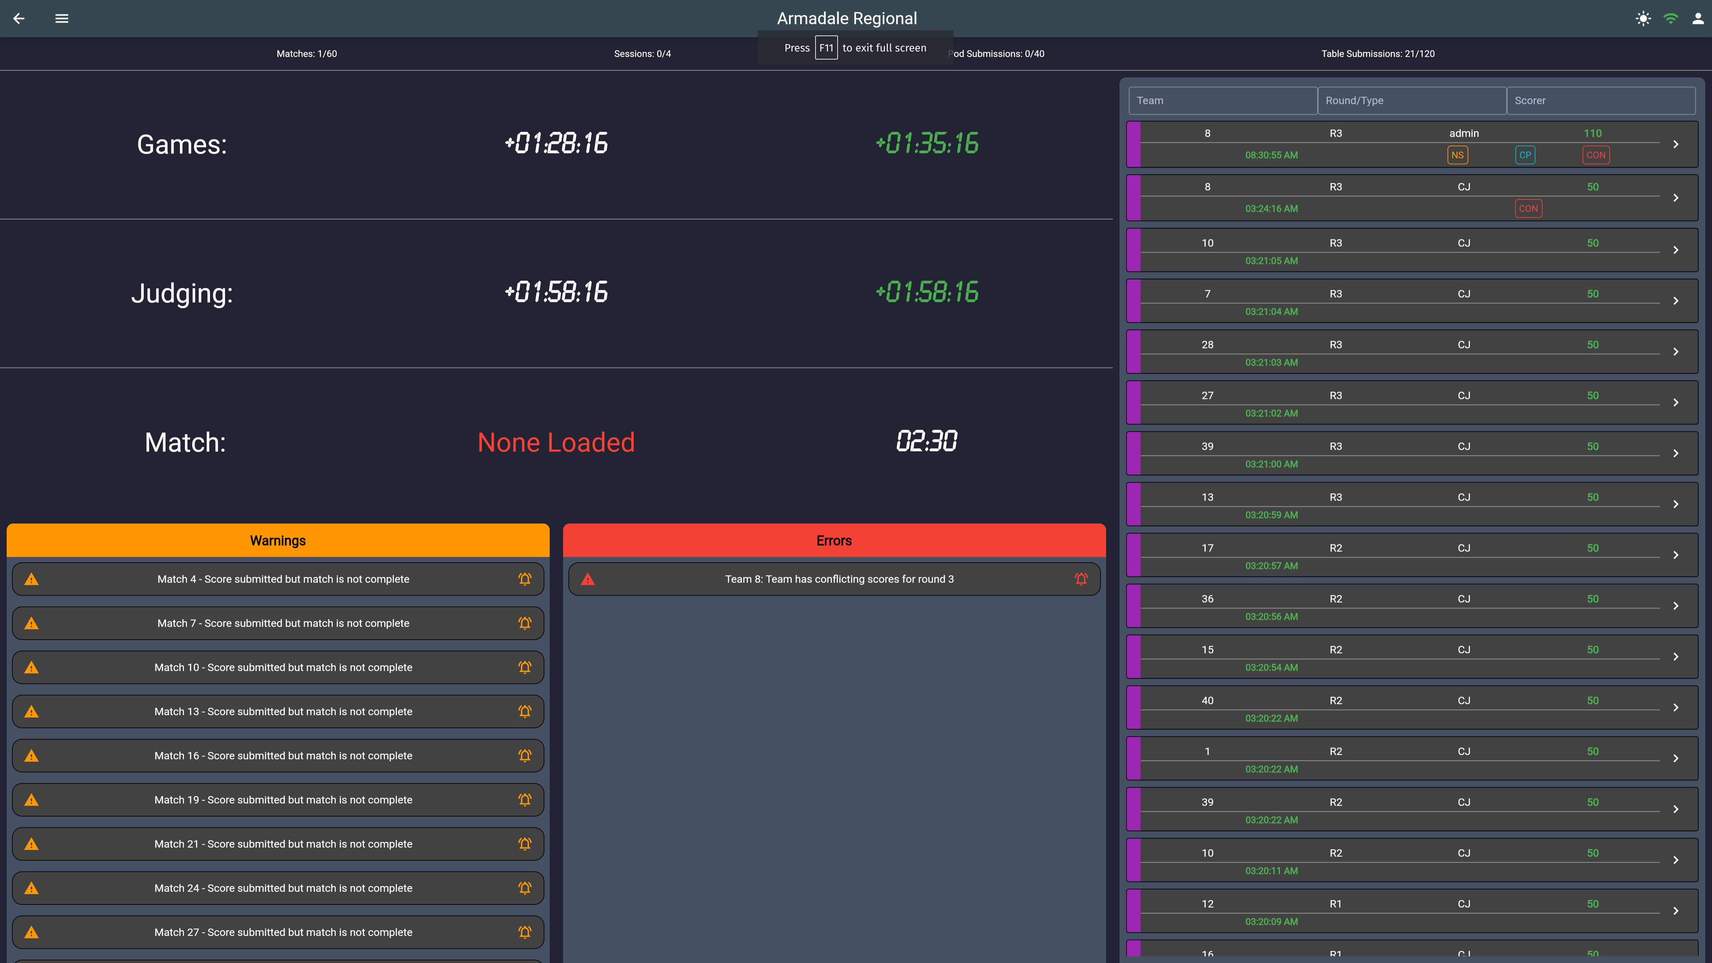Click Match 10 warning triangle icon
This screenshot has width=1712, height=963.
point(31,667)
